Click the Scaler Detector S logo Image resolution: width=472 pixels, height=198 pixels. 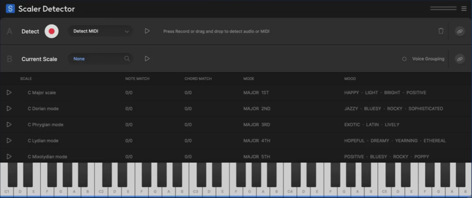point(10,9)
